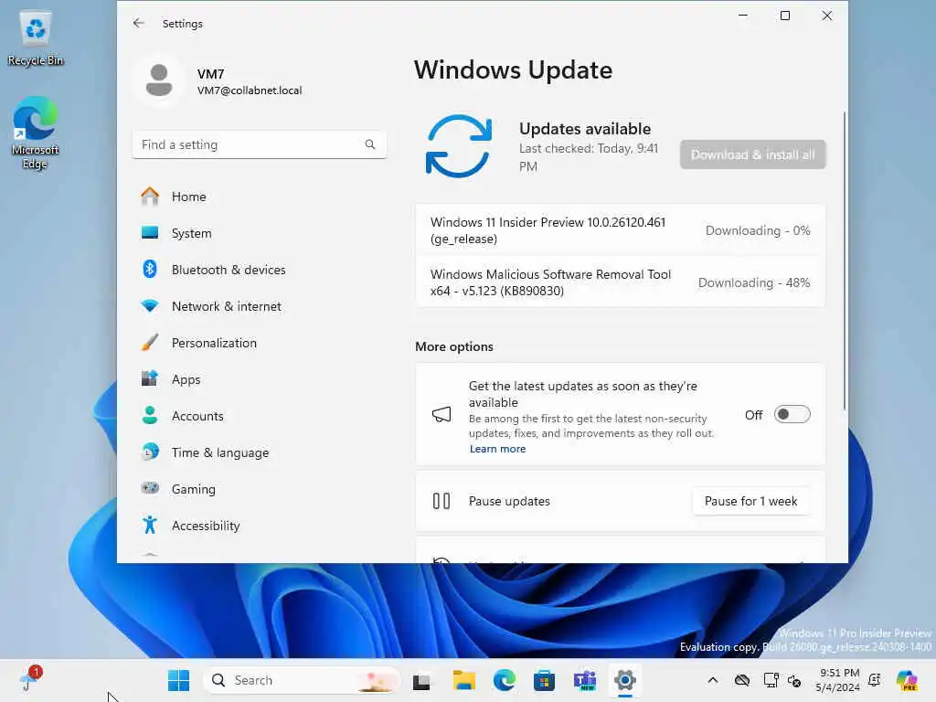
Task: Navigate to Personalization settings
Action: pos(259,343)
